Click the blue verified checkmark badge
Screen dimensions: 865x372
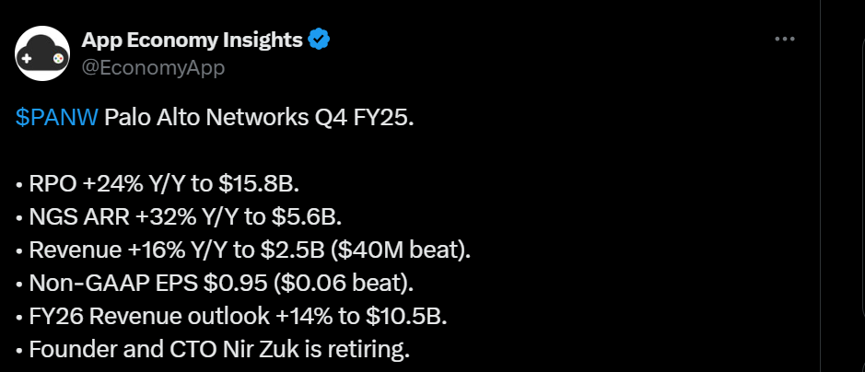coord(320,40)
